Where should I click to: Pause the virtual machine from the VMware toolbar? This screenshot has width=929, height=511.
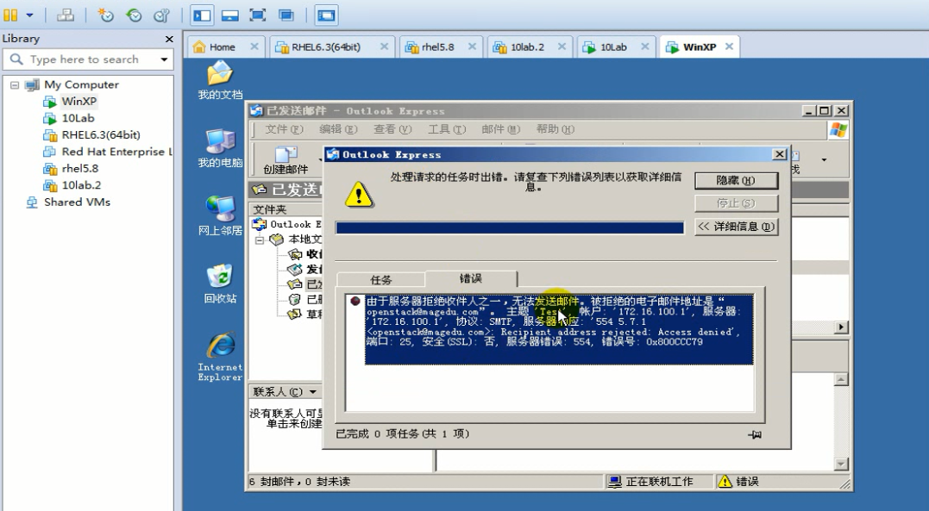pyautogui.click(x=10, y=15)
